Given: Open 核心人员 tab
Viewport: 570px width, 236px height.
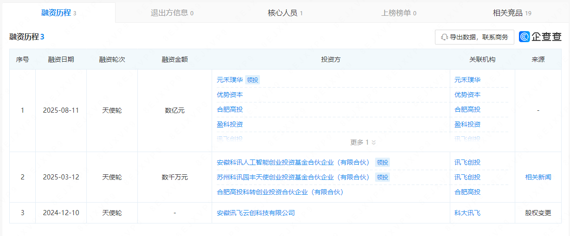Looking at the screenshot, I should coord(285,13).
